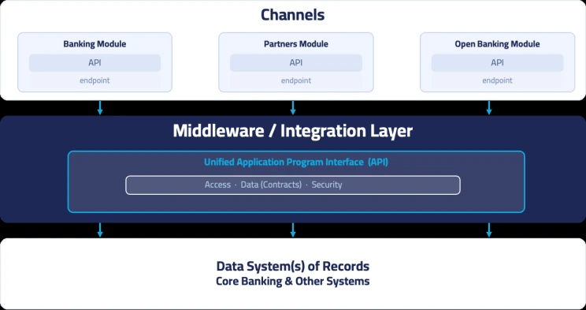Select the Open Banking Module title
586x310 pixels.
click(x=497, y=44)
